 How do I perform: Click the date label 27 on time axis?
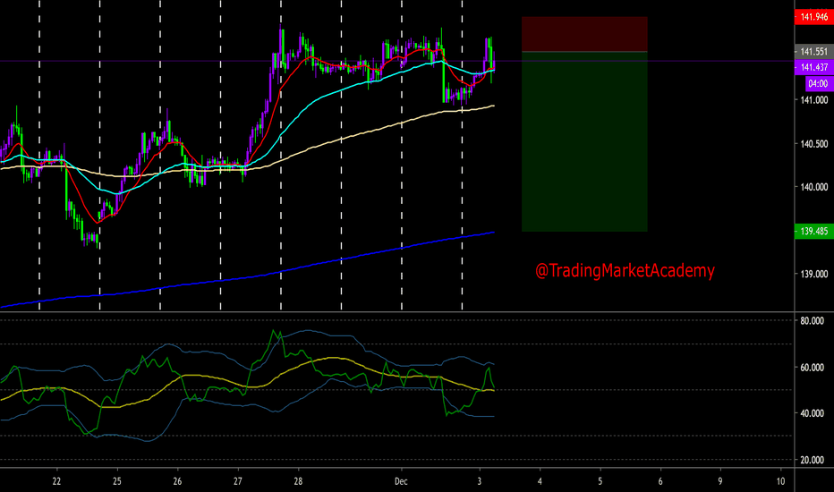click(x=238, y=481)
